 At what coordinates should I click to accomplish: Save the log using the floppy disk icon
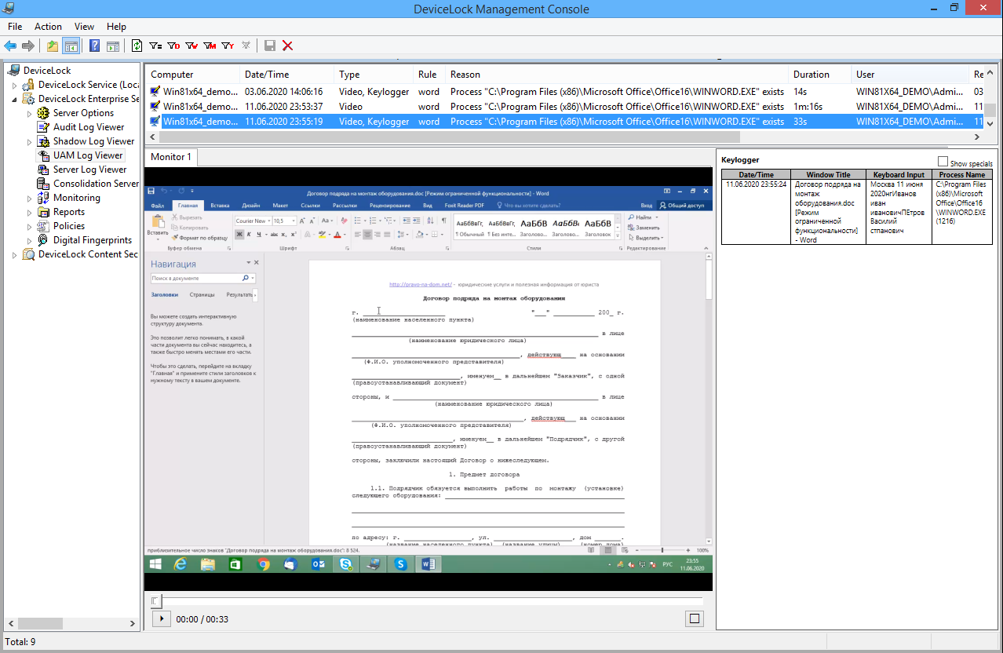(270, 46)
